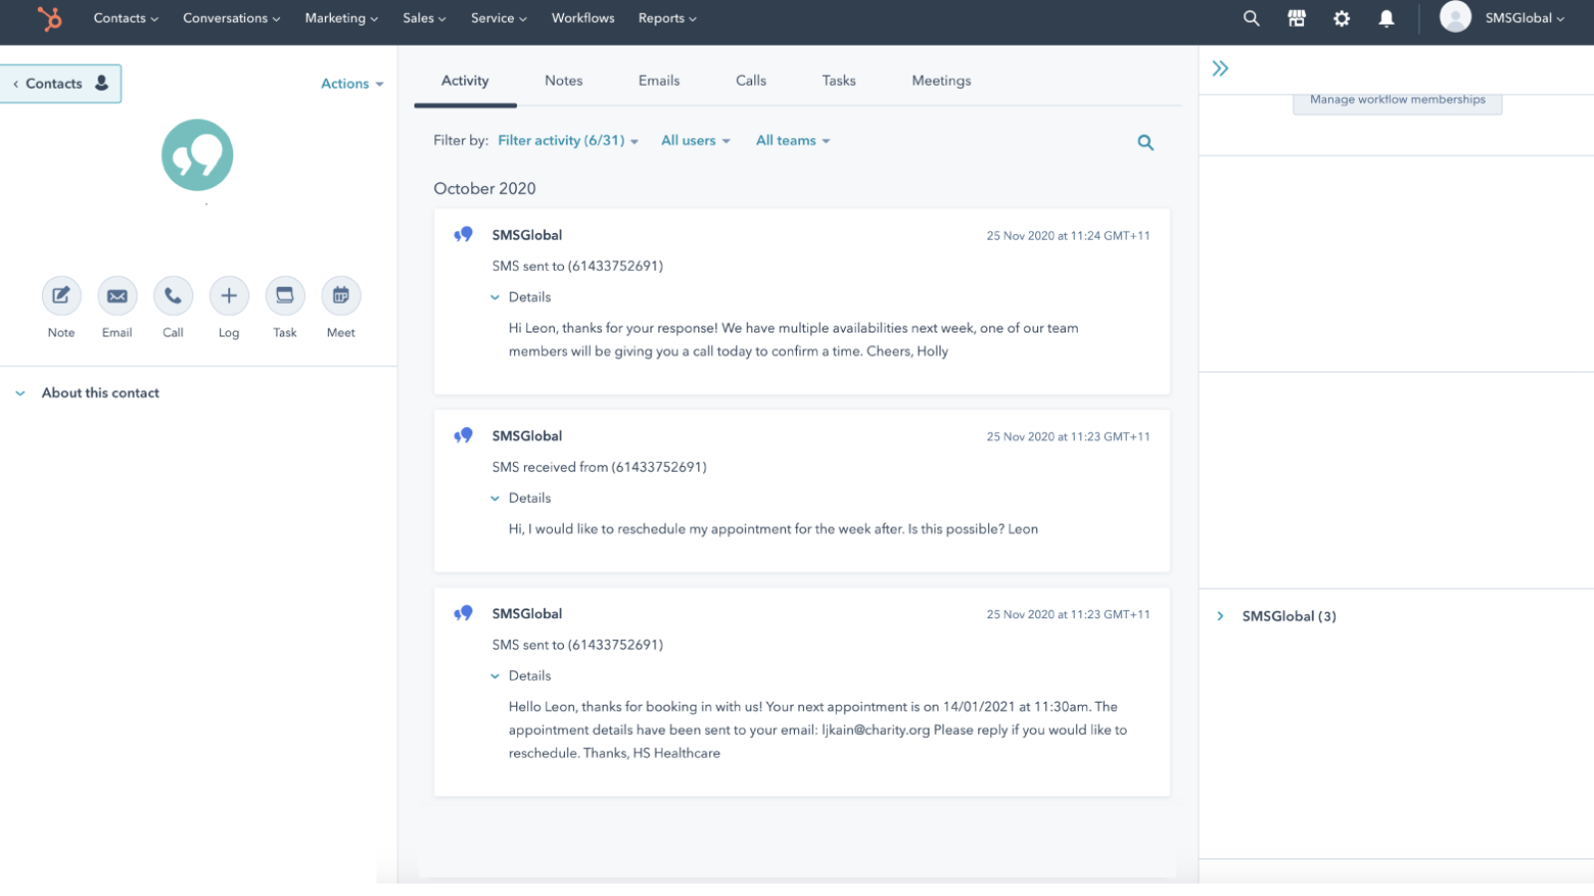
Task: Switch to the Emails tab
Action: pos(659,81)
